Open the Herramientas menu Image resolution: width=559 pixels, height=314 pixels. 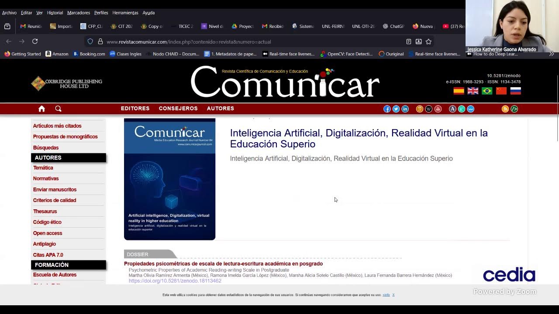tap(125, 13)
